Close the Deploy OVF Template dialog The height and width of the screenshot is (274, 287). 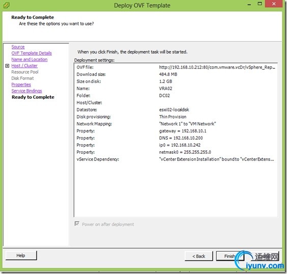click(274, 4)
